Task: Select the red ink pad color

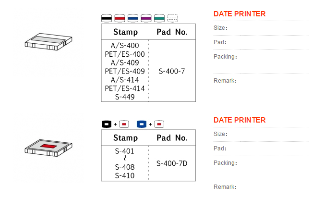Action: (120, 18)
